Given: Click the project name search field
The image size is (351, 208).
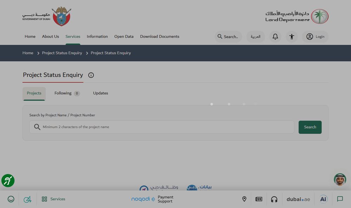Looking at the screenshot, I should pyautogui.click(x=161, y=127).
